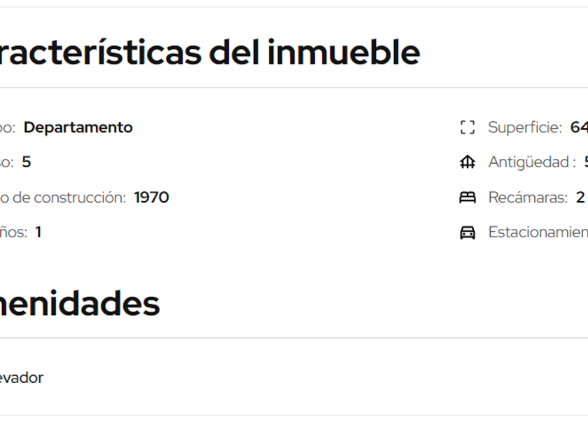Select the Elevador amenity item
The width and height of the screenshot is (588, 441).
(21, 378)
